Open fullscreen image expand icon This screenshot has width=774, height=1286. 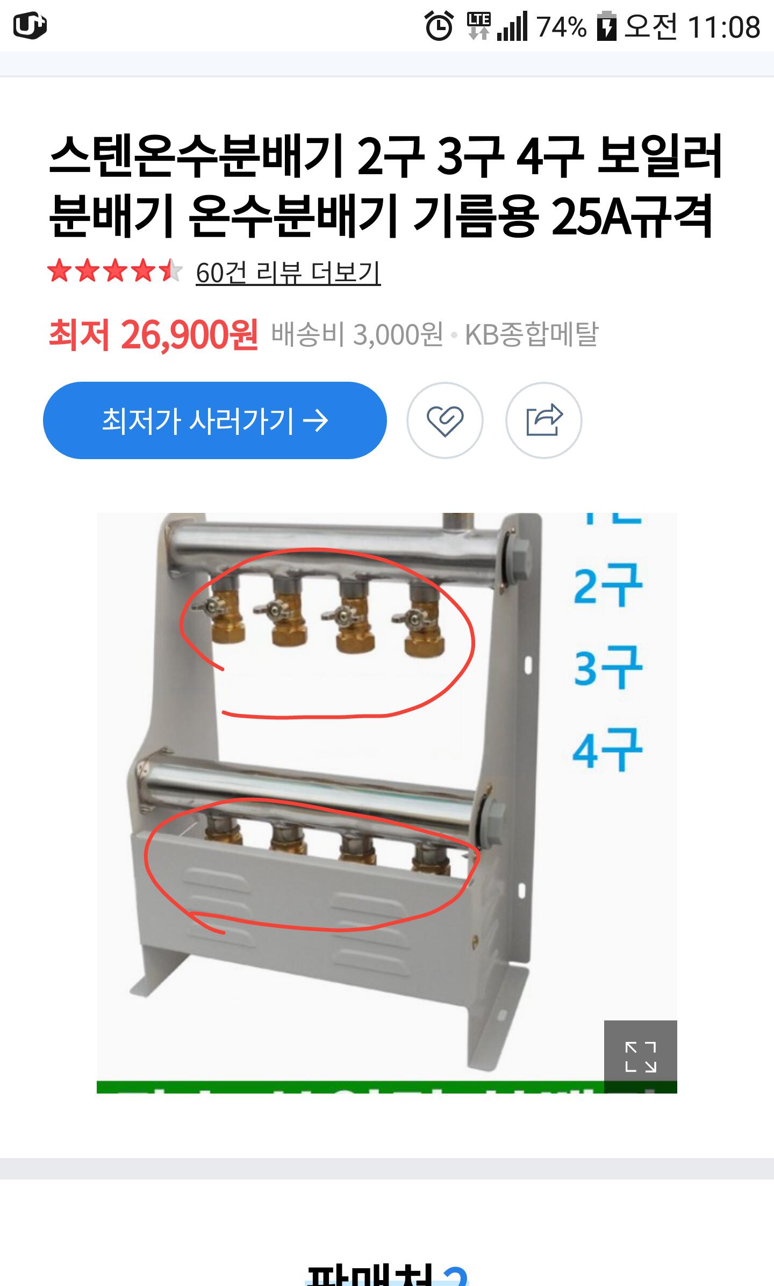point(640,1056)
